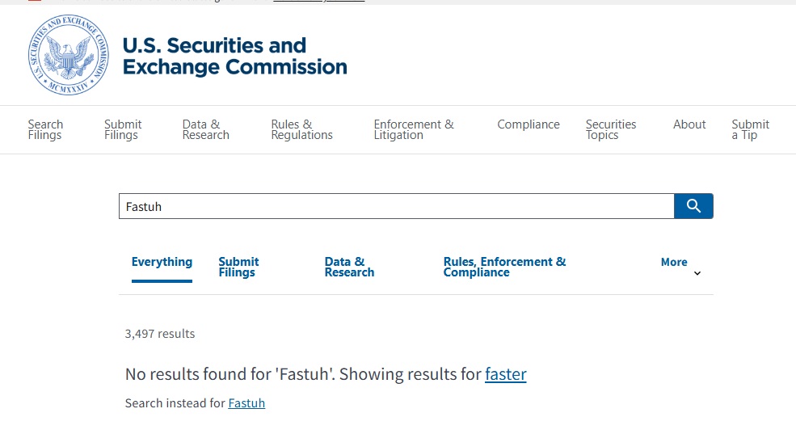Click the search field containing Fastuh
The image size is (796, 434).
click(x=397, y=206)
